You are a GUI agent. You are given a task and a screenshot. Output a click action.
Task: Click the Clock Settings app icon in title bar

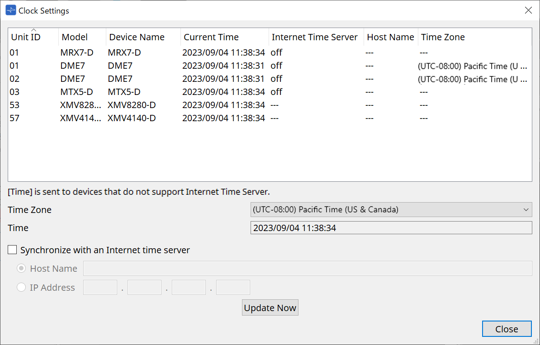[10, 10]
